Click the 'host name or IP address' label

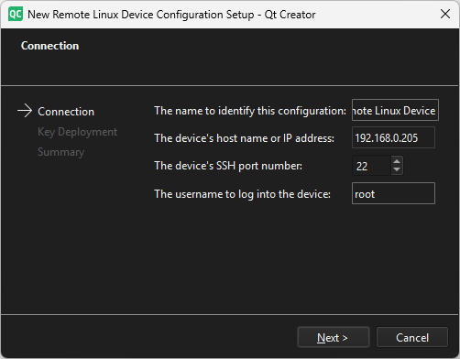pos(244,138)
